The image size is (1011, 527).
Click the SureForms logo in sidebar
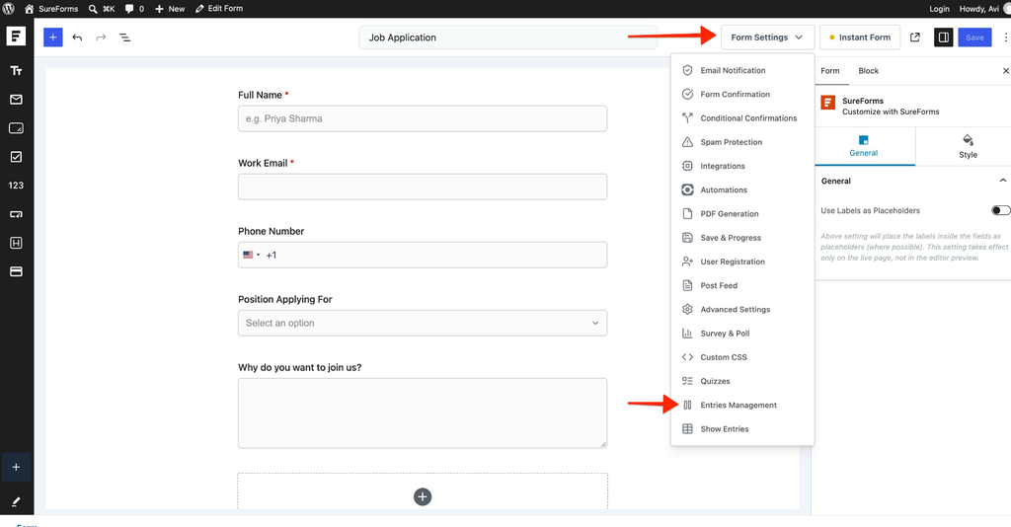point(16,37)
